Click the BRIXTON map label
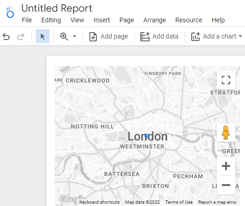The image size is (245, 206). [x=156, y=186]
